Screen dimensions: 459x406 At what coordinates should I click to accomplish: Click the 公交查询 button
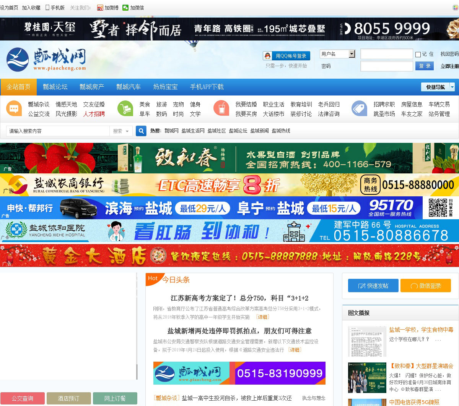[x=23, y=398]
